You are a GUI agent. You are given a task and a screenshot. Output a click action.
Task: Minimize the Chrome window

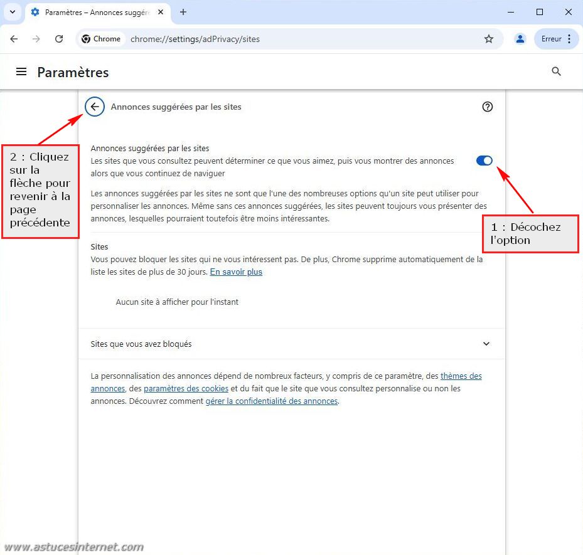pyautogui.click(x=511, y=13)
